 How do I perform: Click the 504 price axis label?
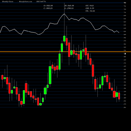pos(125,57)
